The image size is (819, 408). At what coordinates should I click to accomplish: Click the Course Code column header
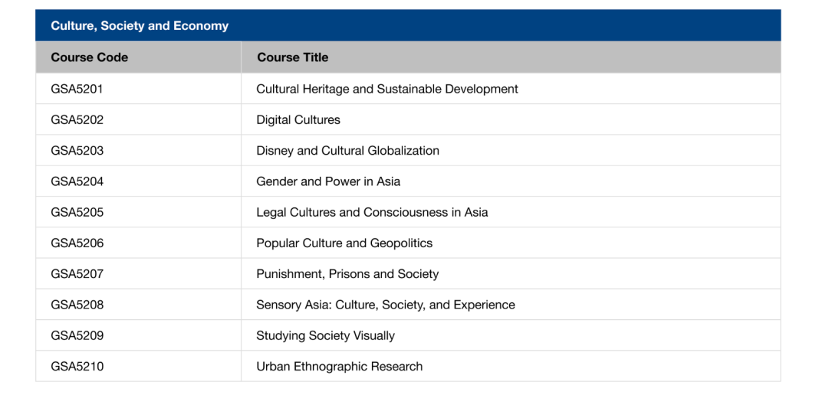click(x=89, y=57)
